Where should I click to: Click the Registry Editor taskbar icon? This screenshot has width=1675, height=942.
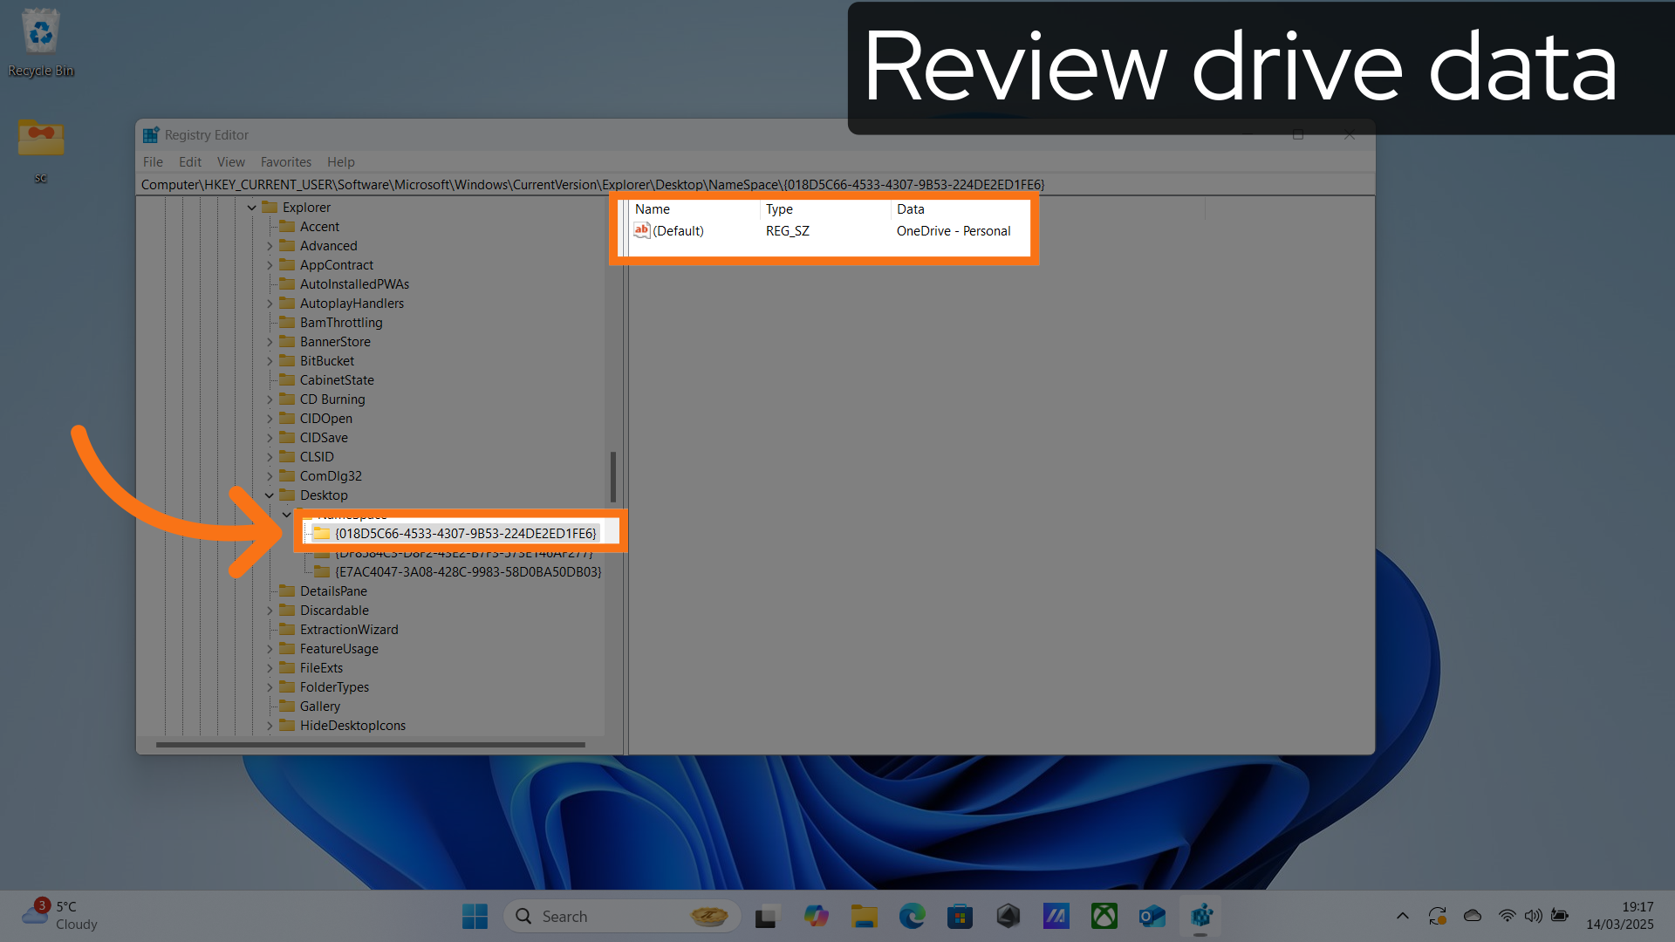point(1201,916)
